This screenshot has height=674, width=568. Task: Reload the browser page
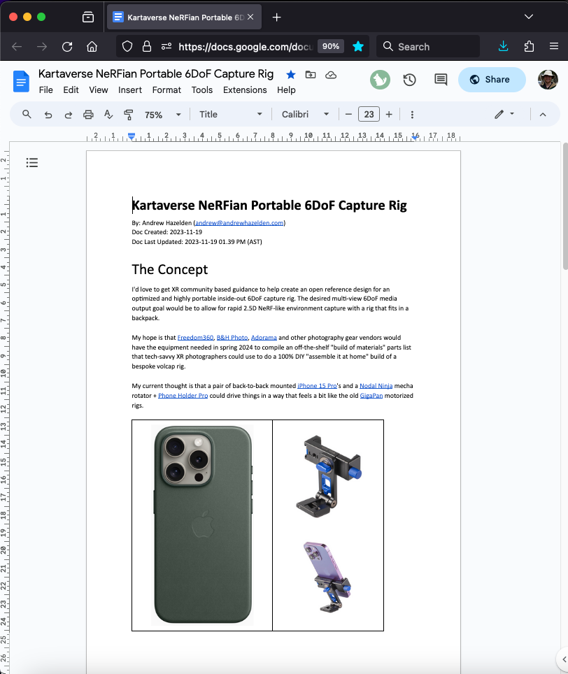coord(67,46)
